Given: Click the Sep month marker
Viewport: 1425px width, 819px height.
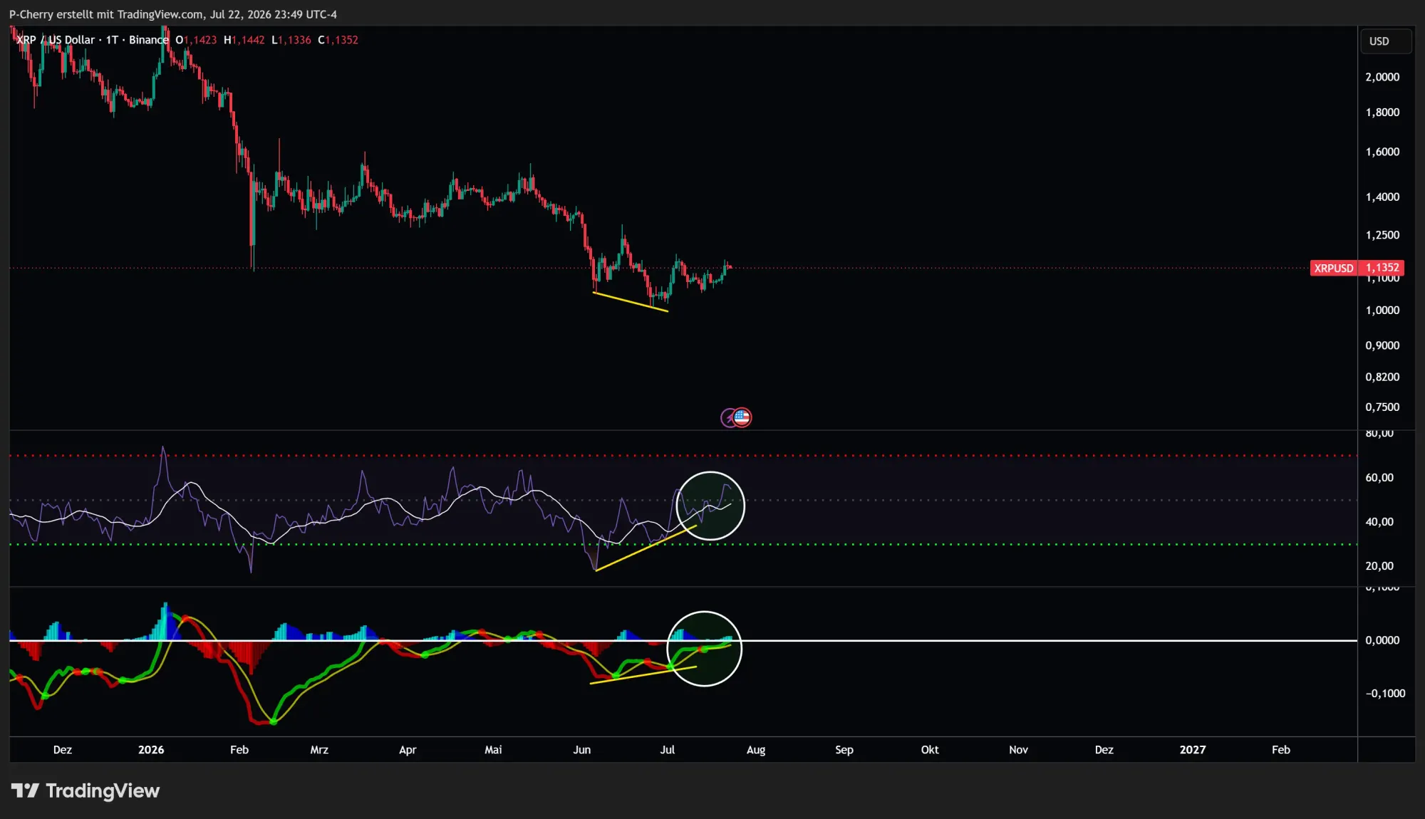Looking at the screenshot, I should [x=844, y=750].
